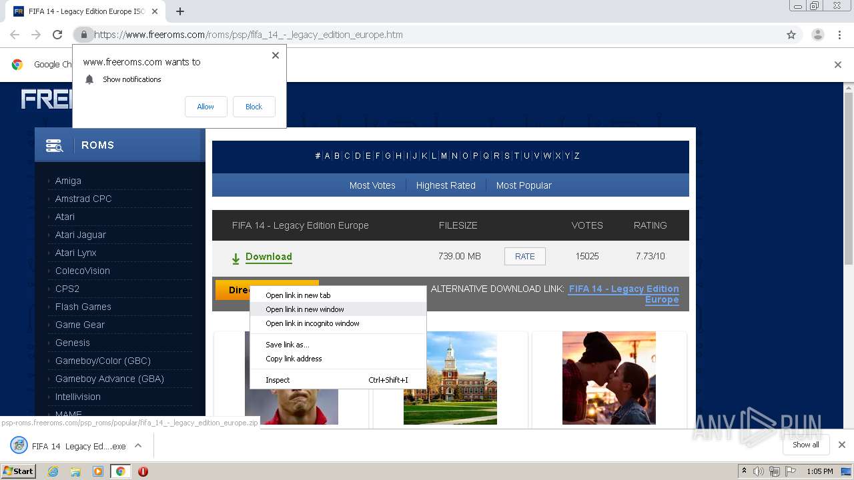
Task: Open the ColecoVision category
Action: (x=83, y=271)
